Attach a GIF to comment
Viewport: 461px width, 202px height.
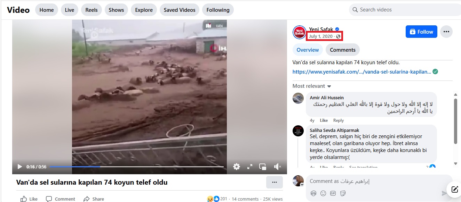(x=333, y=193)
